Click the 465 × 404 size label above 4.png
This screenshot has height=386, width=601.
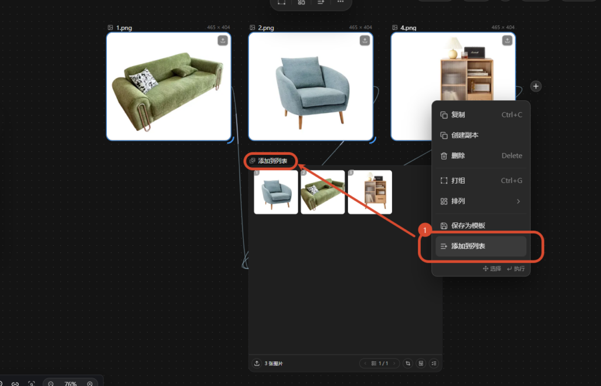(x=503, y=28)
